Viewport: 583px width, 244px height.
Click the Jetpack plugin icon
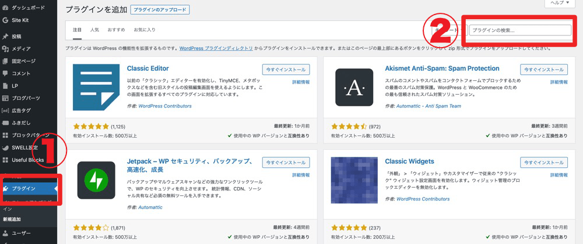pyautogui.click(x=96, y=180)
